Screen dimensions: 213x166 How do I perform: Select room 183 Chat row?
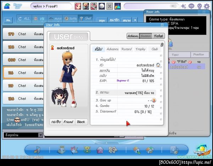(23, 47)
